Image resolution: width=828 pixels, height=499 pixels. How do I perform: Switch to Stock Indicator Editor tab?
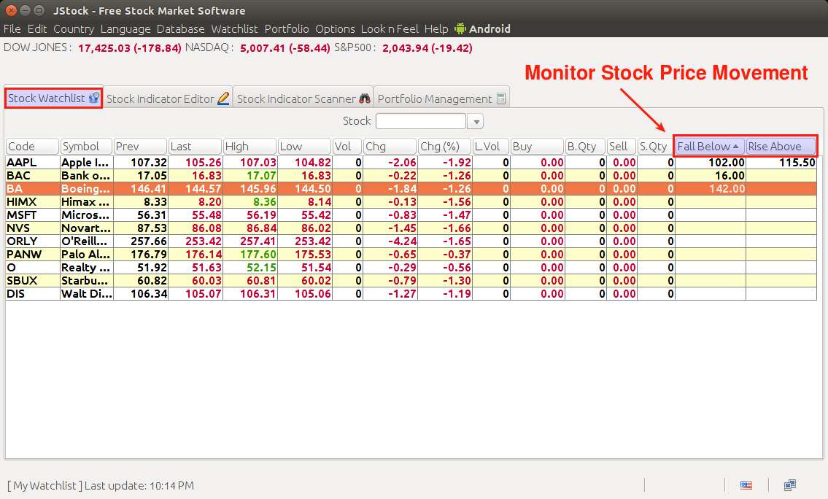click(168, 98)
